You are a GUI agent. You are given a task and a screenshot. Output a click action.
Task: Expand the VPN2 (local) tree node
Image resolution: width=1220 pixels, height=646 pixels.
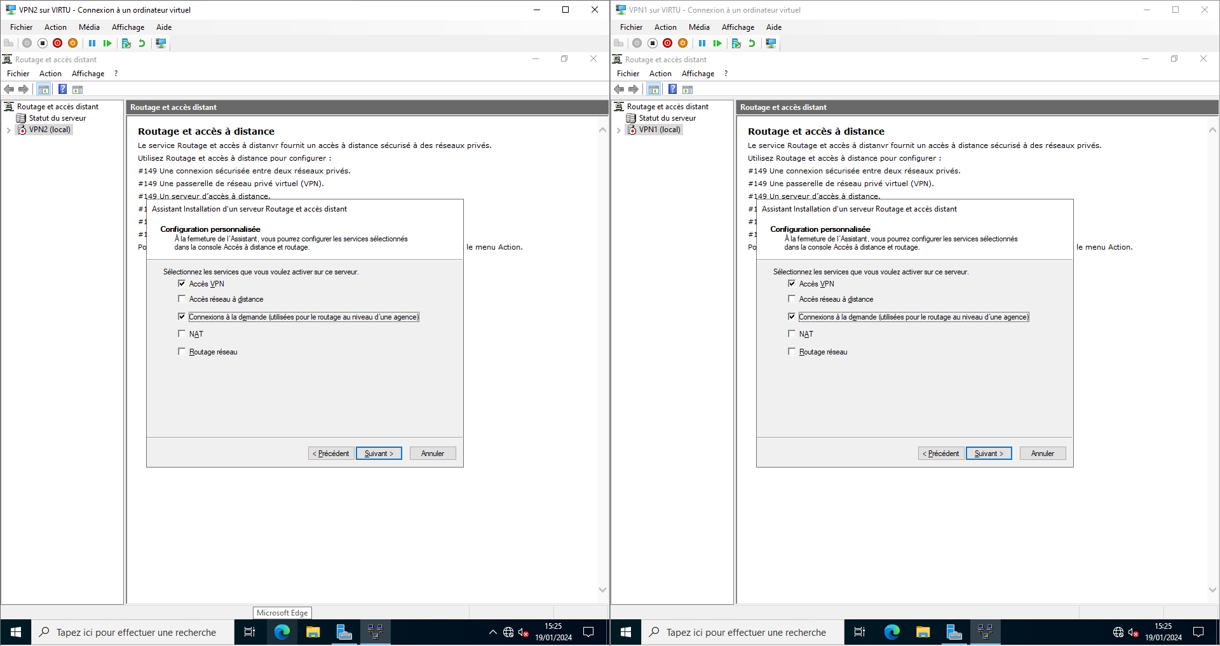(x=8, y=130)
